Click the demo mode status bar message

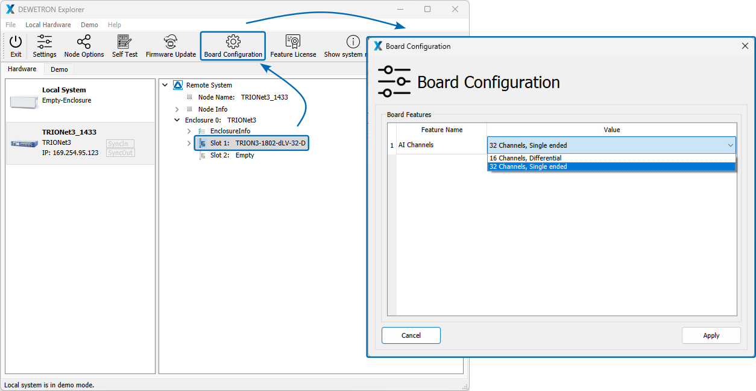coord(49,384)
